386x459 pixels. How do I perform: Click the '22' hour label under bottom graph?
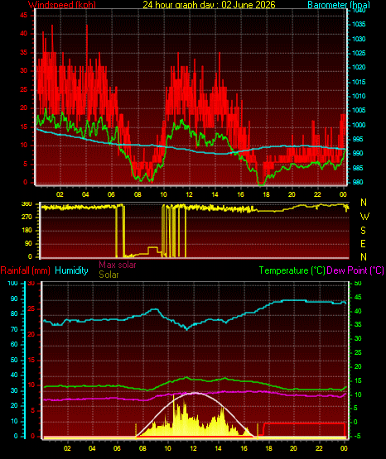pyautogui.click(x=319, y=448)
